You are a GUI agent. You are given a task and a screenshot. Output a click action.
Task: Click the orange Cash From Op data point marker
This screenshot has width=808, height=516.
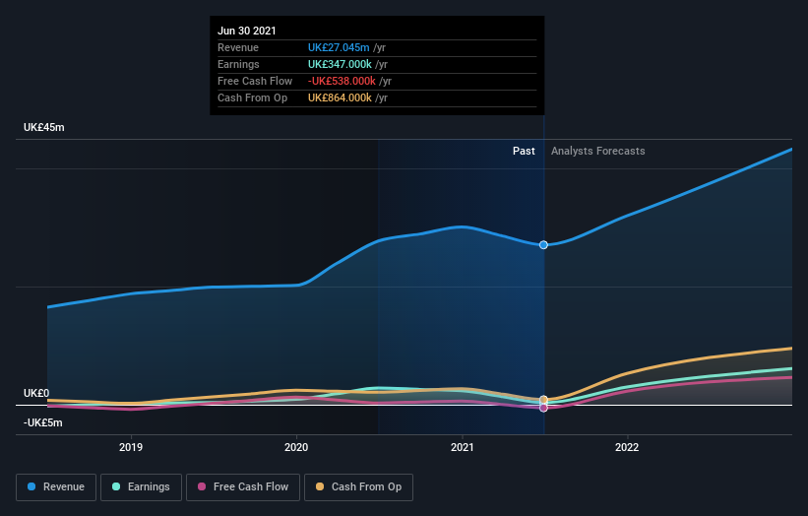(x=543, y=400)
